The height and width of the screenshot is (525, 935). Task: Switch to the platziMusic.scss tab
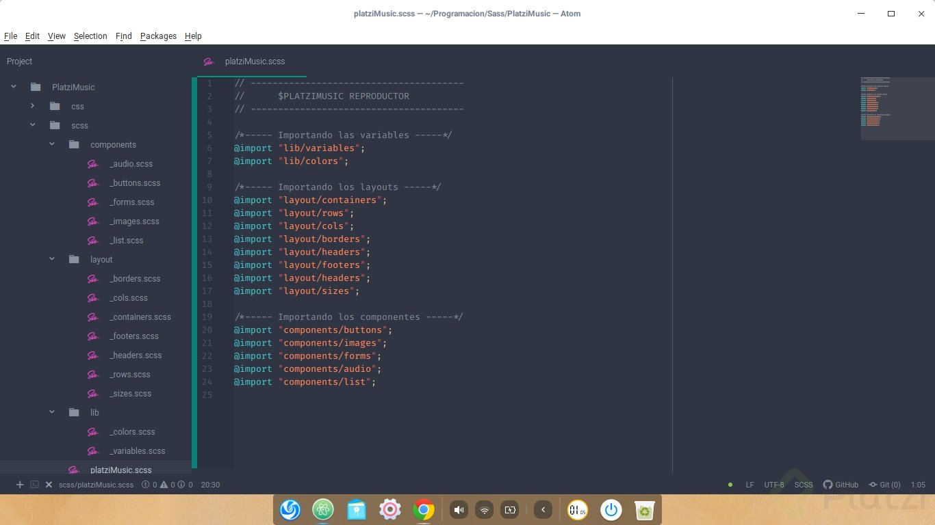coord(254,62)
